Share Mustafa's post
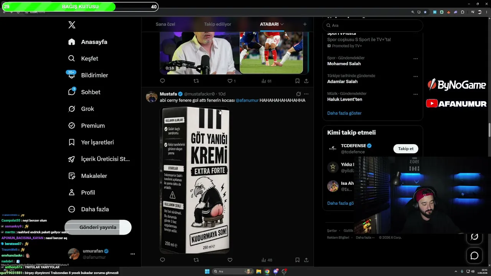Image resolution: width=491 pixels, height=276 pixels. pyautogui.click(x=306, y=260)
